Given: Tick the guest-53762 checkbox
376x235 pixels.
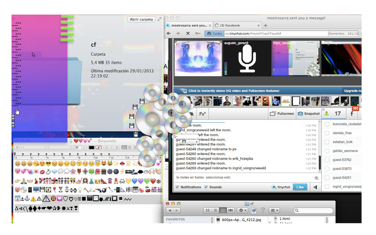Looking at the screenshot, I should coord(327,160).
